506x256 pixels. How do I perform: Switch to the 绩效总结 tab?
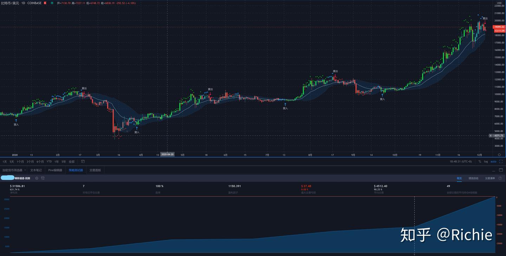(474, 178)
